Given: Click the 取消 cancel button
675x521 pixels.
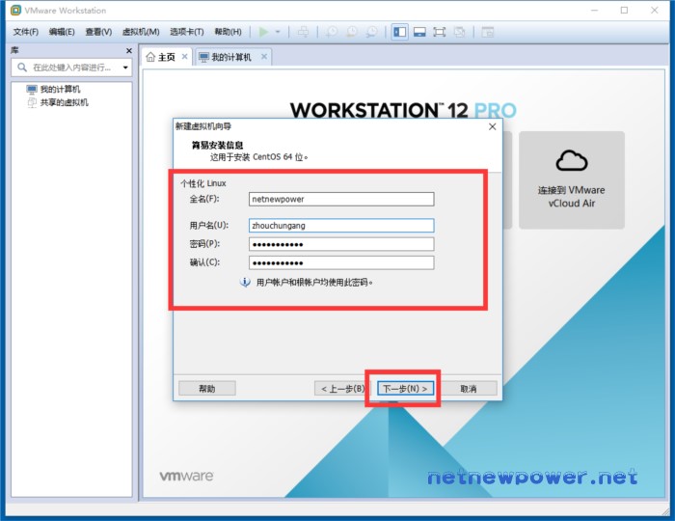Looking at the screenshot, I should [469, 389].
